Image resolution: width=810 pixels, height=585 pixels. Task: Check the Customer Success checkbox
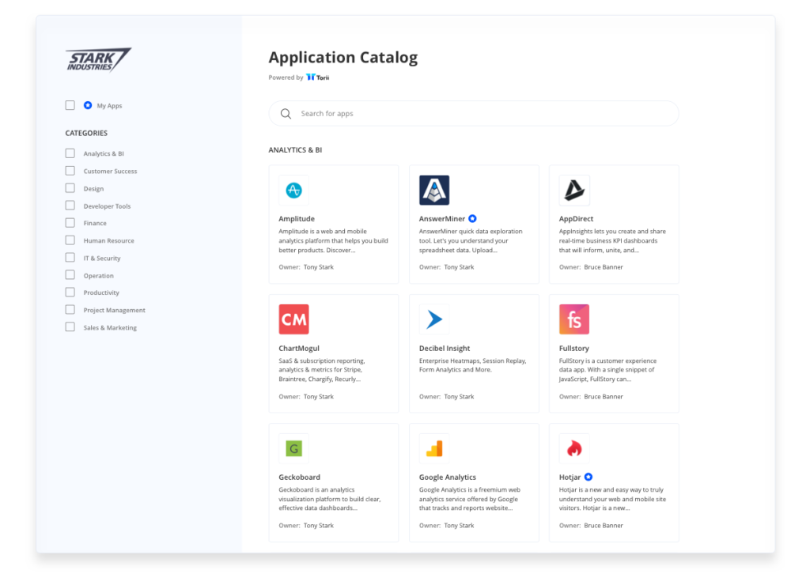pyautogui.click(x=70, y=171)
